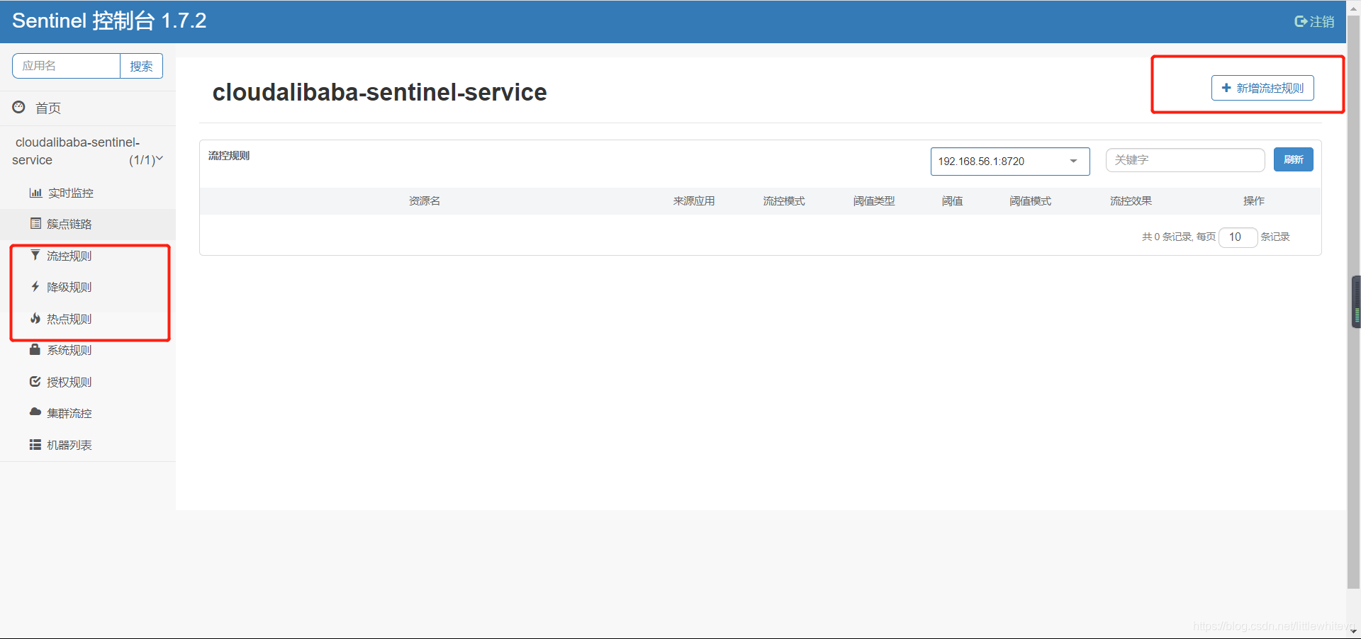Image resolution: width=1361 pixels, height=639 pixels.
Task: Open 簇点链路 menu item
Action: 88,224
